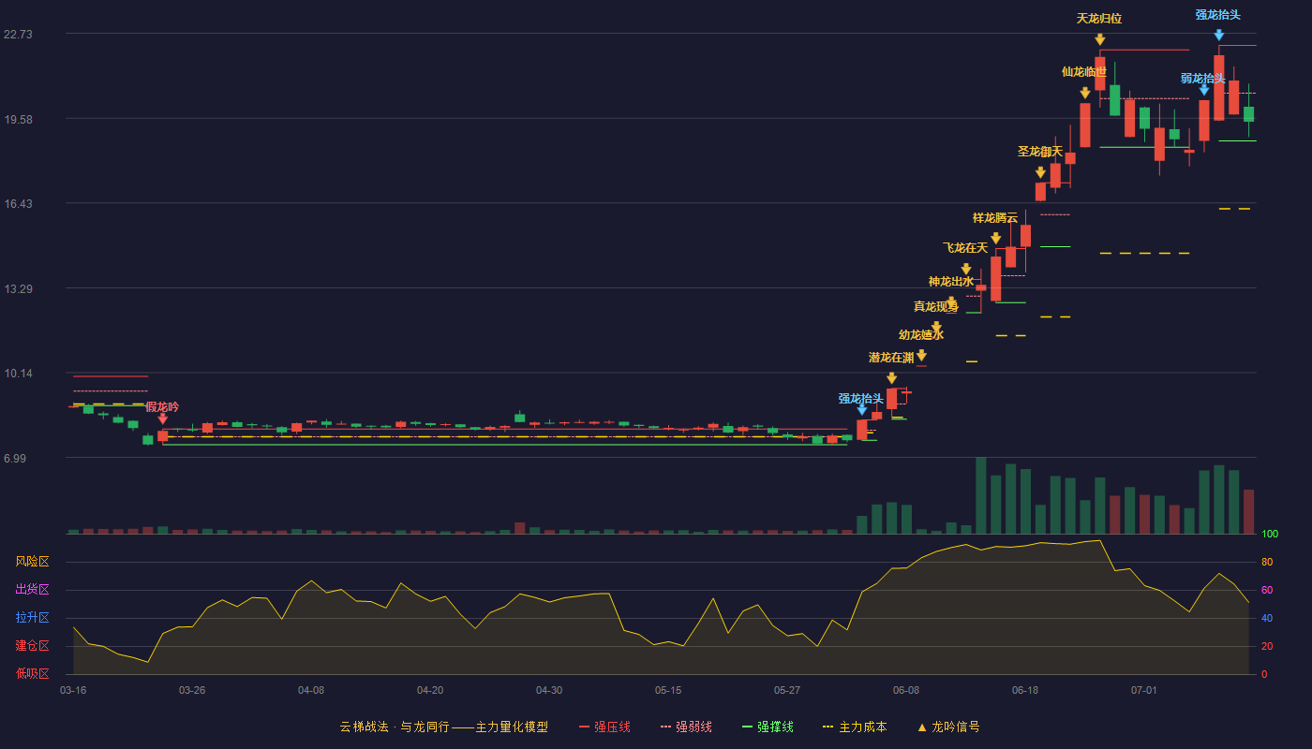This screenshot has width=1312, height=749.
Task: Click the 天龙归位 signal arrow
Action: (x=1099, y=39)
